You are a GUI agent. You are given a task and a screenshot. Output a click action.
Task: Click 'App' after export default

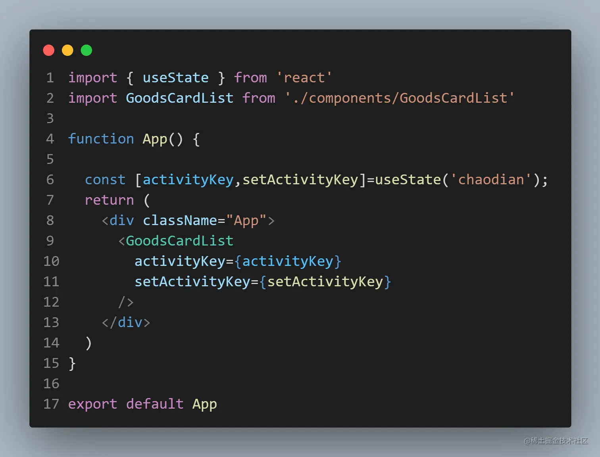205,404
